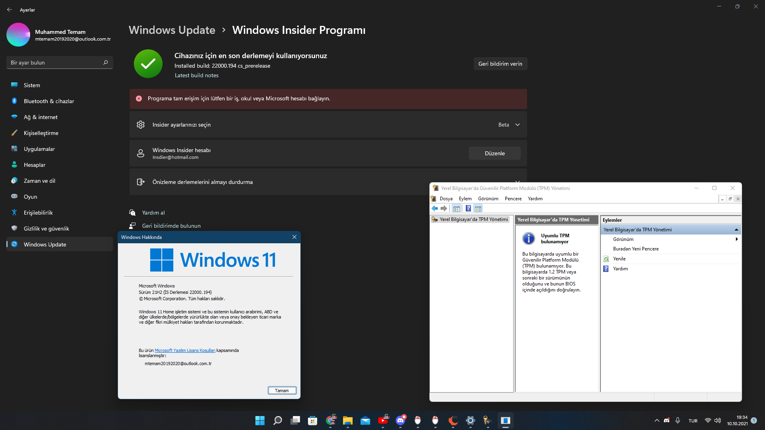Click the Windows Start button
This screenshot has height=430, width=765.
click(260, 420)
